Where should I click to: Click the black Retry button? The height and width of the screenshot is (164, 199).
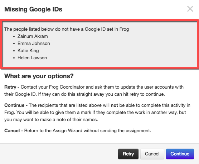click(x=128, y=154)
